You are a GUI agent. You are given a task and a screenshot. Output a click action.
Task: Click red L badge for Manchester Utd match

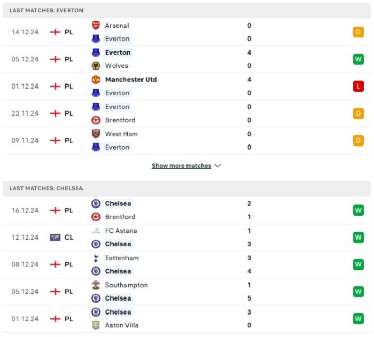tap(359, 87)
